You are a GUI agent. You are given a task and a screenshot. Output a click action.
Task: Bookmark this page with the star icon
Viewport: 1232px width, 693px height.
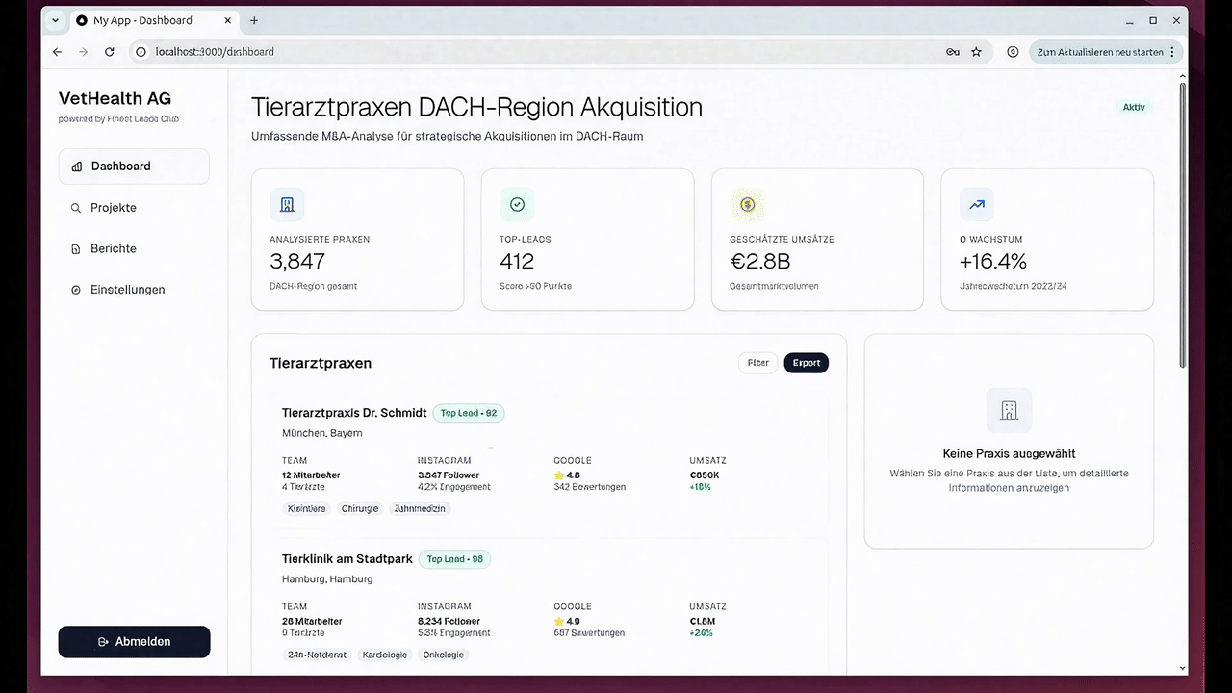976,52
